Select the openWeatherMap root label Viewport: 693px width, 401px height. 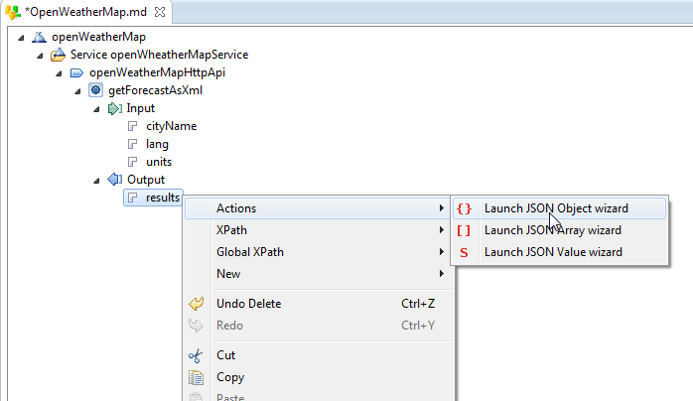tap(98, 37)
